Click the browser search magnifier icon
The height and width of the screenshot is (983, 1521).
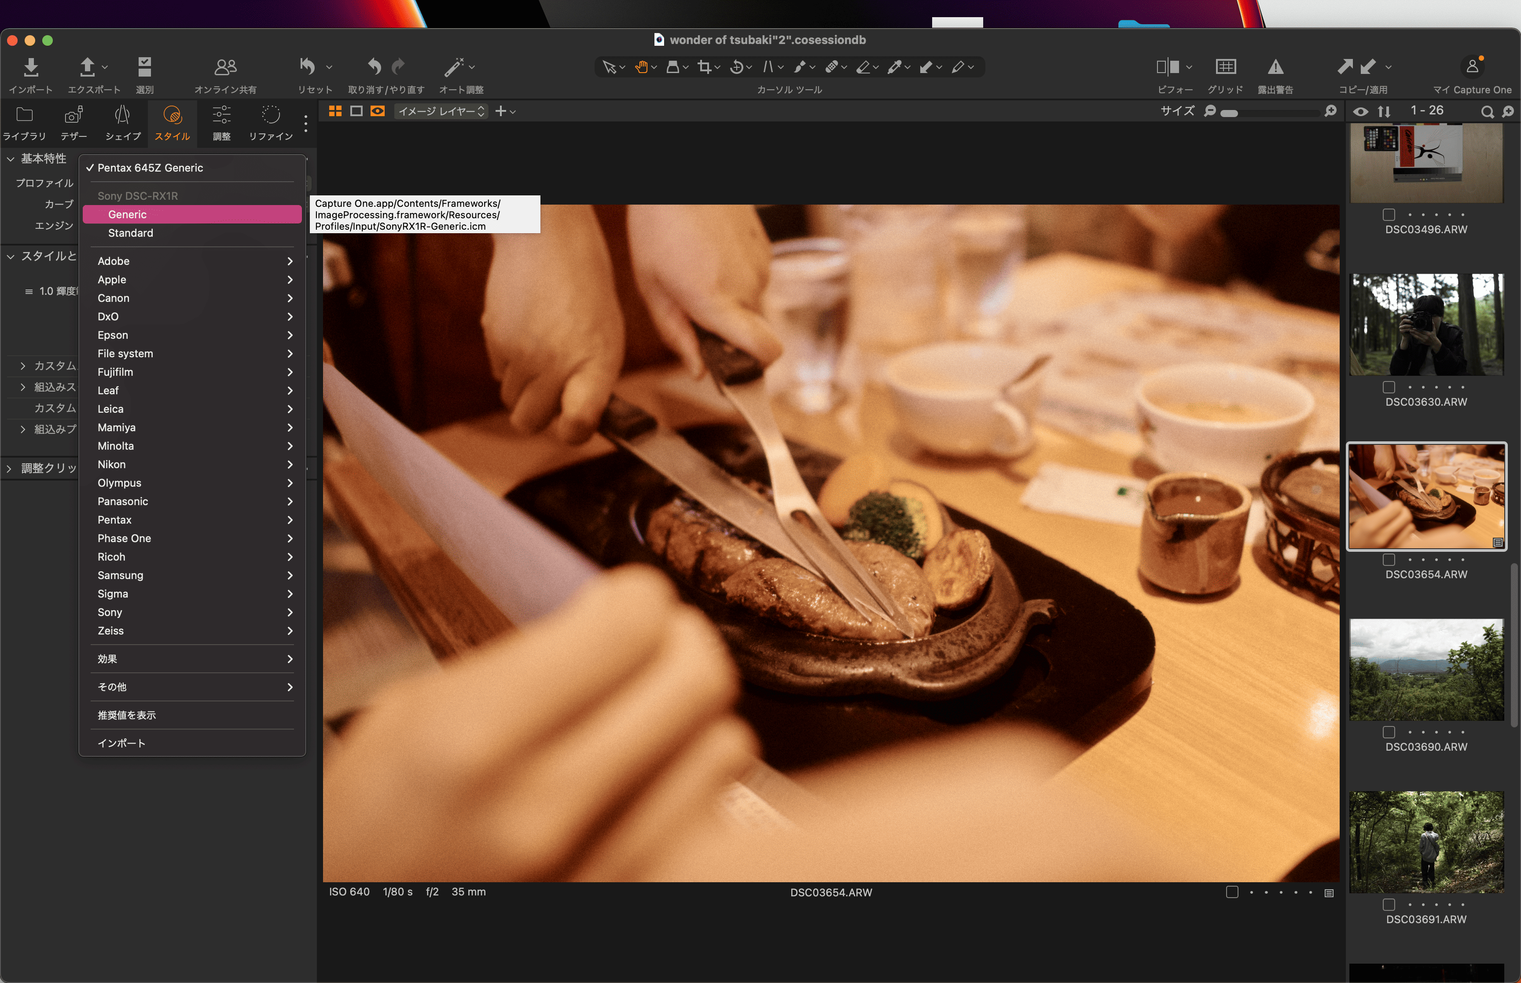tap(1487, 112)
